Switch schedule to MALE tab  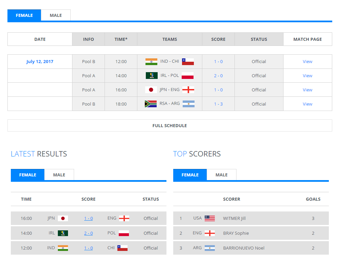[56, 15]
